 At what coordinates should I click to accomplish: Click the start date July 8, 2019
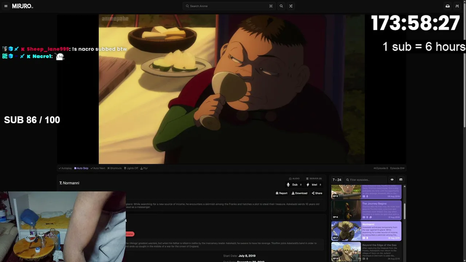tap(247, 256)
